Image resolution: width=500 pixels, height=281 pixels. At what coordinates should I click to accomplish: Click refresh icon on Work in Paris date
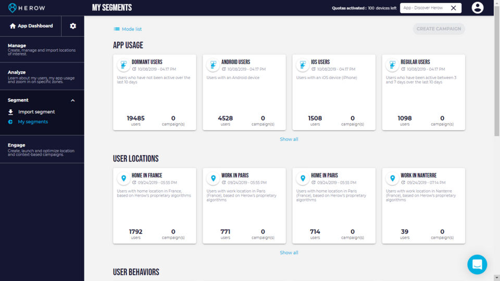(x=223, y=183)
